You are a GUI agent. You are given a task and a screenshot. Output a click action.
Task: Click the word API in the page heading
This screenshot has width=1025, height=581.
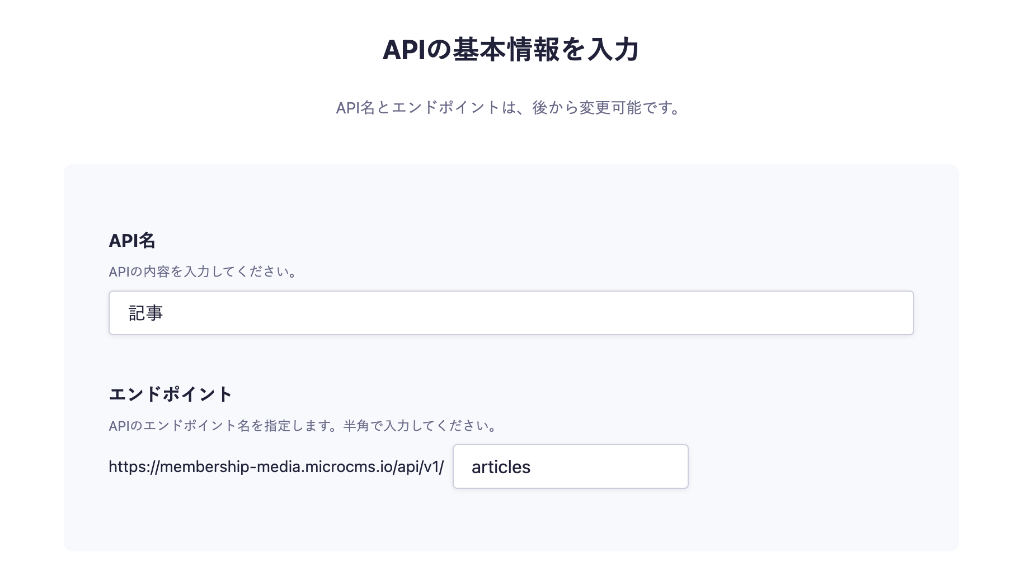[x=404, y=50]
